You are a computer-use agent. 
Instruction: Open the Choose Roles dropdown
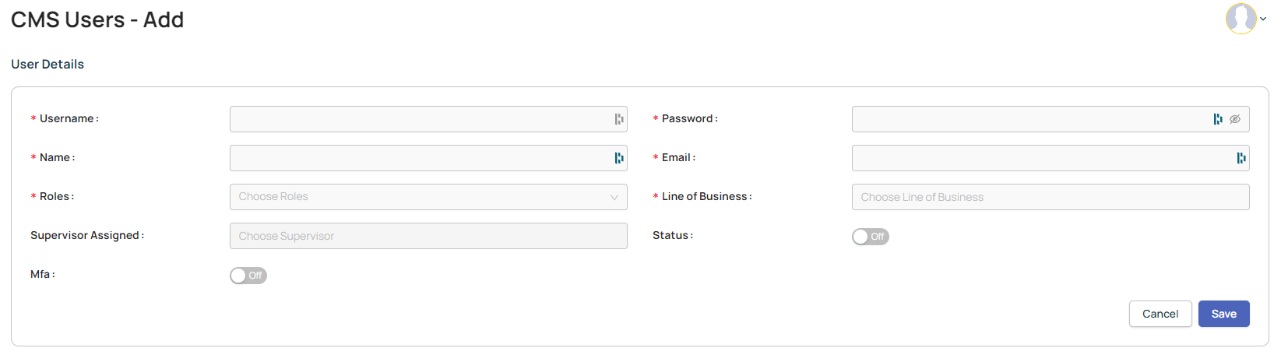click(x=428, y=197)
